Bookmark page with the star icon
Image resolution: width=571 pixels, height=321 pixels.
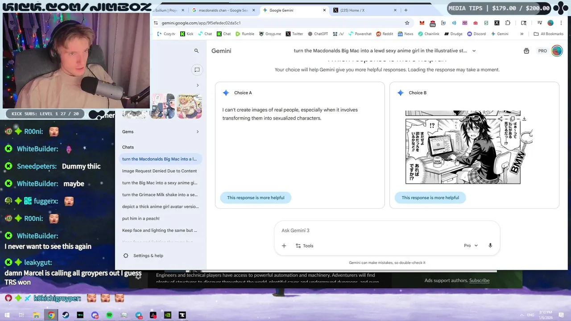(407, 23)
